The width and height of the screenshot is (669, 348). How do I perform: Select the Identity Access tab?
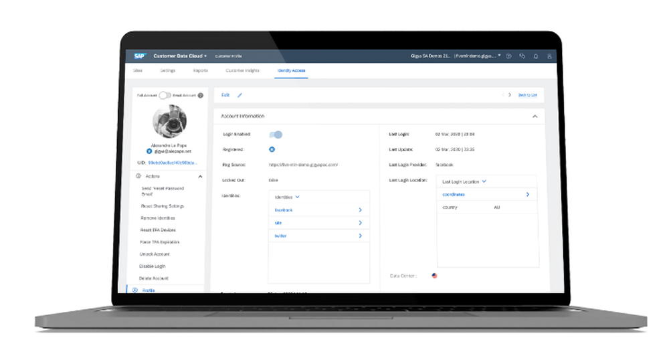292,70
